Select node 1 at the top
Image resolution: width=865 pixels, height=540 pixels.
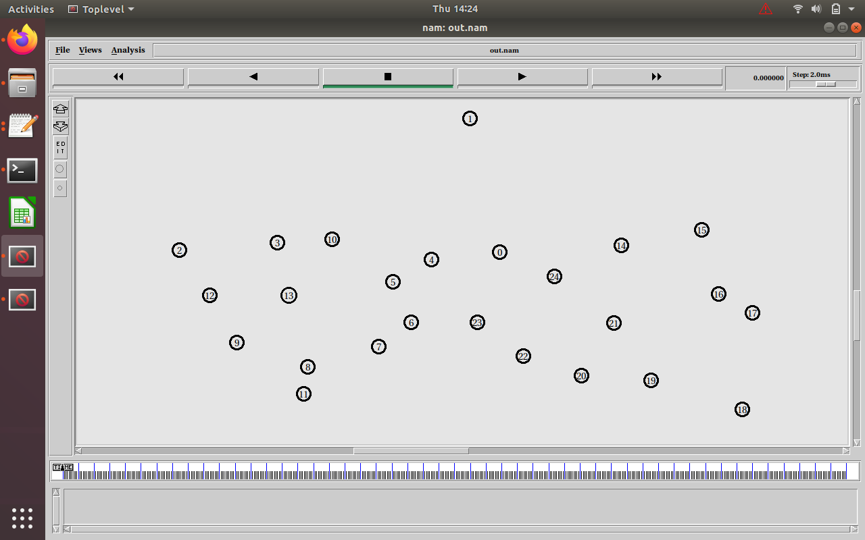[x=470, y=119]
